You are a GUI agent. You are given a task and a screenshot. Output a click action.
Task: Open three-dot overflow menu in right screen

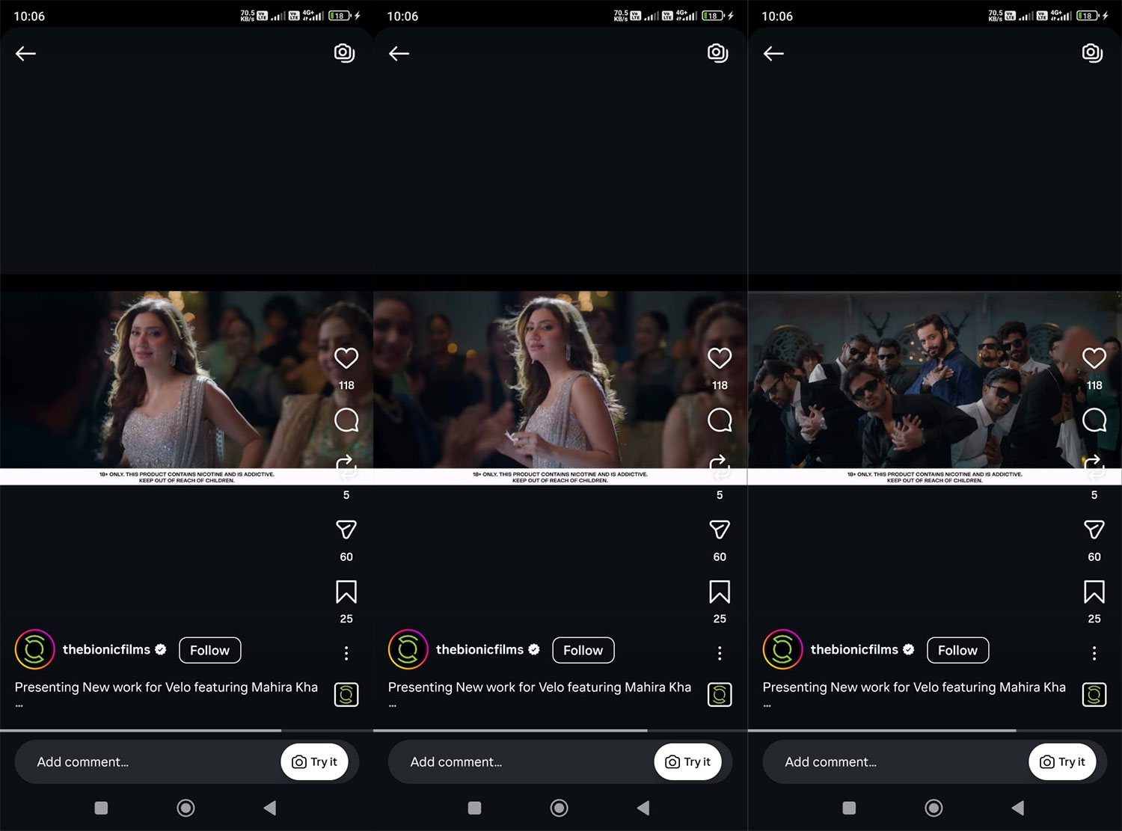pyautogui.click(x=1094, y=653)
